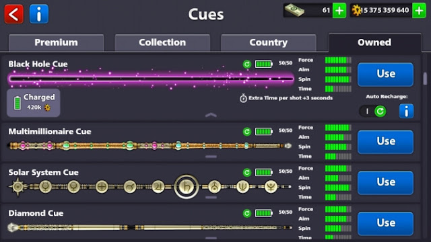Open Auto Recharge info button
The width and height of the screenshot is (431, 242).
coord(406,111)
